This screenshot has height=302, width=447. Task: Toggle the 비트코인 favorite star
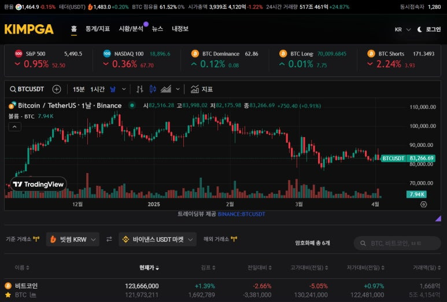tap(8, 295)
